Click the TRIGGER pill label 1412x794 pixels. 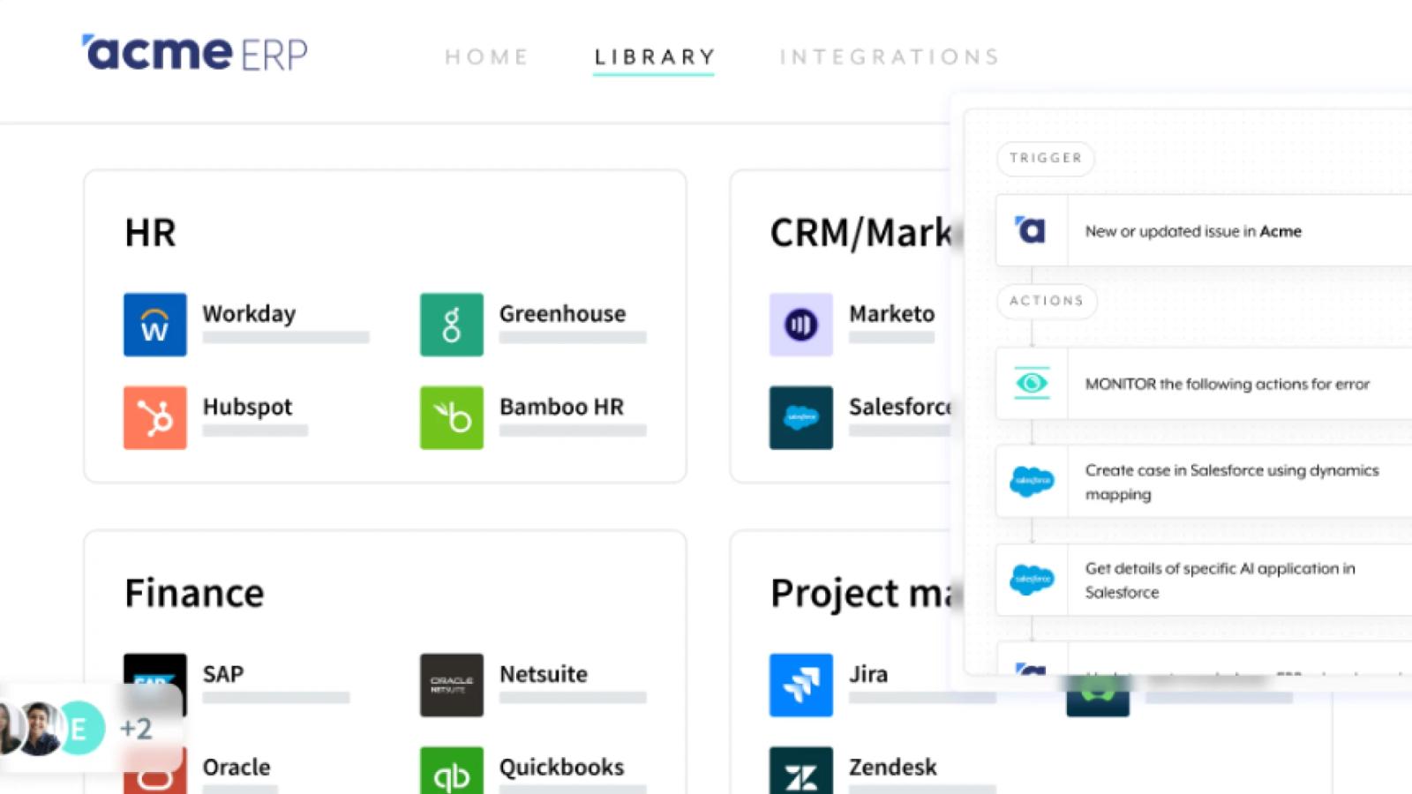[1046, 158]
